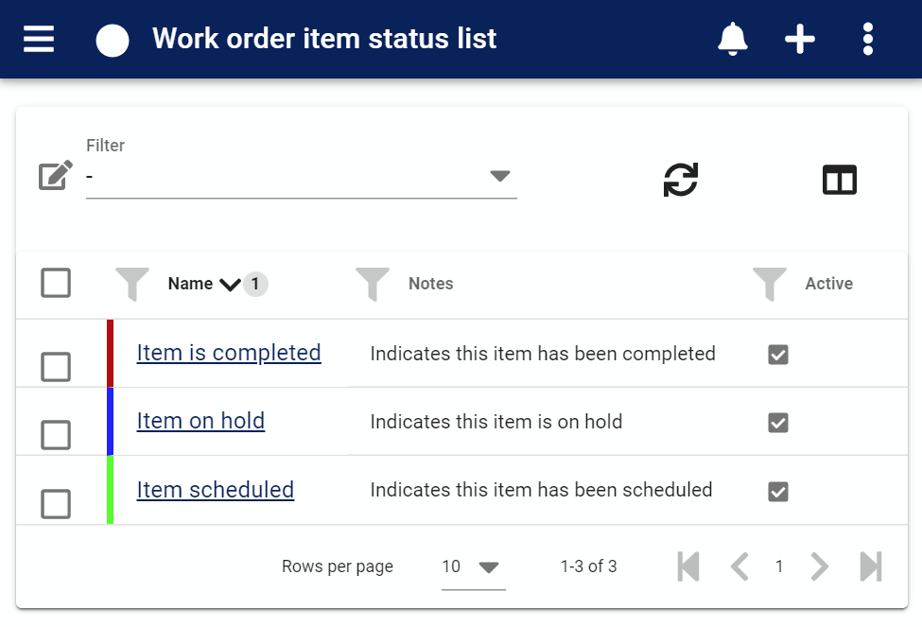This screenshot has width=922, height=627.
Task: Click the edit filter pencil icon
Action: click(x=56, y=175)
